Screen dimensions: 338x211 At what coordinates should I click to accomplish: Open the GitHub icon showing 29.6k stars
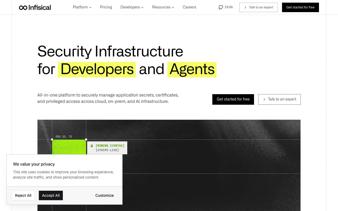(221, 7)
